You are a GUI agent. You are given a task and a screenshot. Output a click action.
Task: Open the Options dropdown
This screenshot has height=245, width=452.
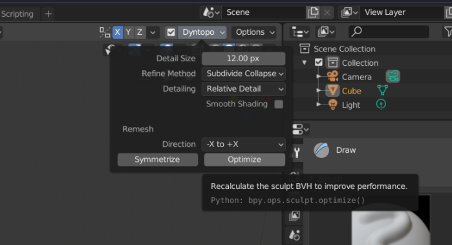pyautogui.click(x=254, y=32)
